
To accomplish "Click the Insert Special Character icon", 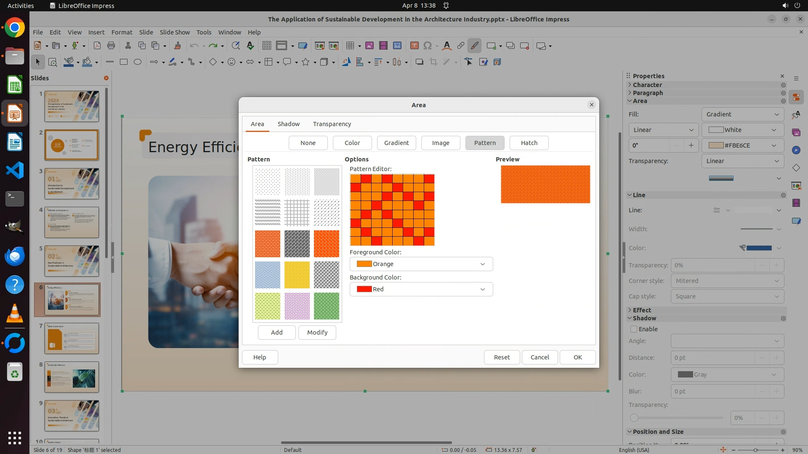I will pos(428,46).
